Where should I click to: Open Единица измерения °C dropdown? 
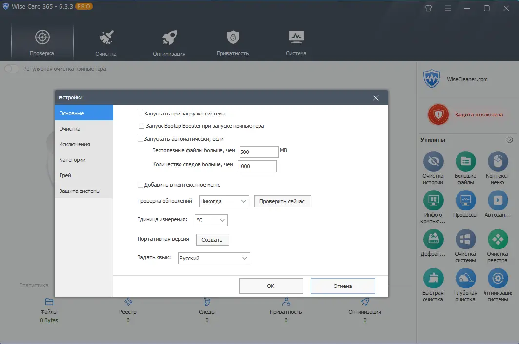coord(211,220)
